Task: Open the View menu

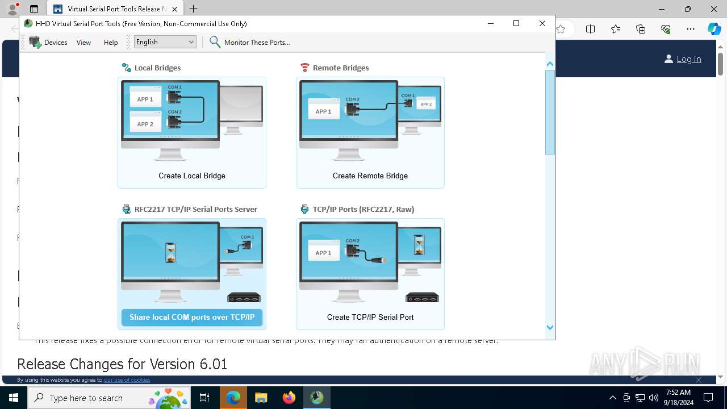Action: click(x=83, y=42)
